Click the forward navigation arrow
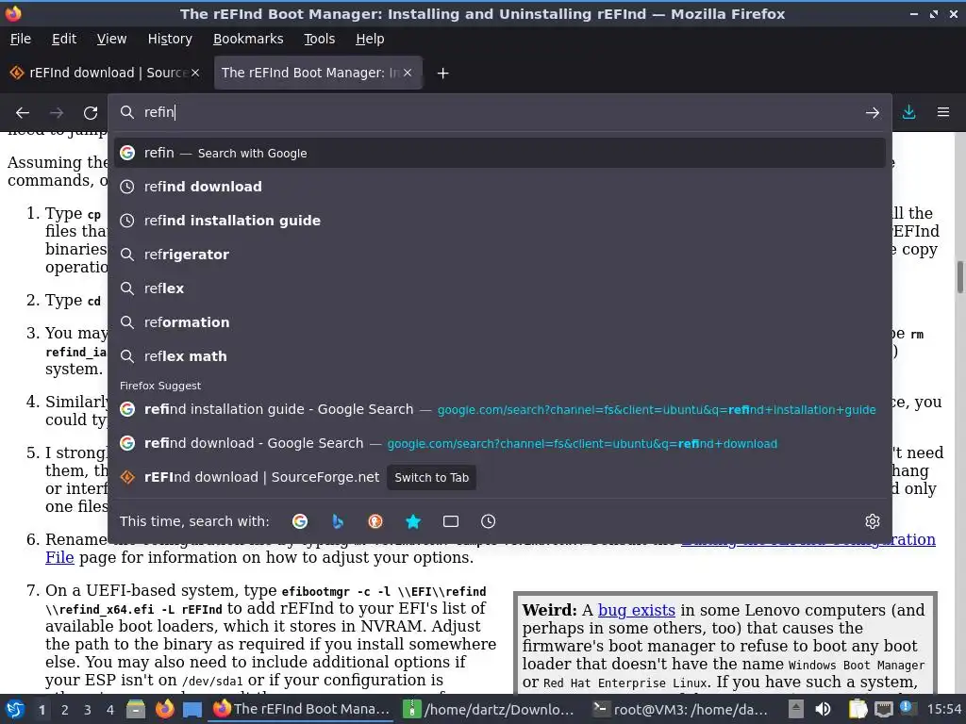The width and height of the screenshot is (966, 724). pos(57,113)
